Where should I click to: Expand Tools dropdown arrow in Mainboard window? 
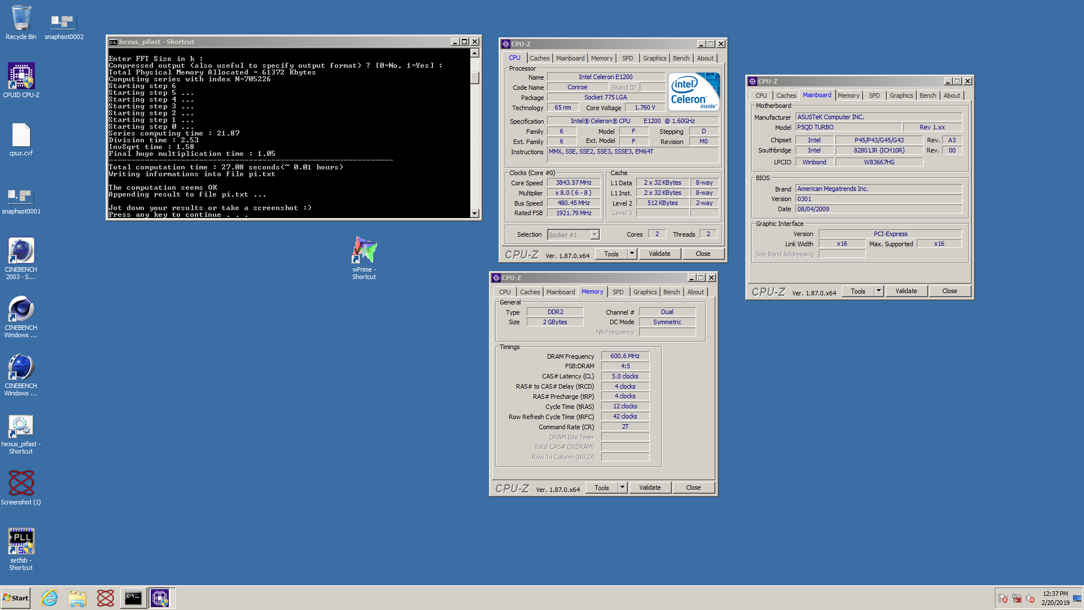(878, 291)
